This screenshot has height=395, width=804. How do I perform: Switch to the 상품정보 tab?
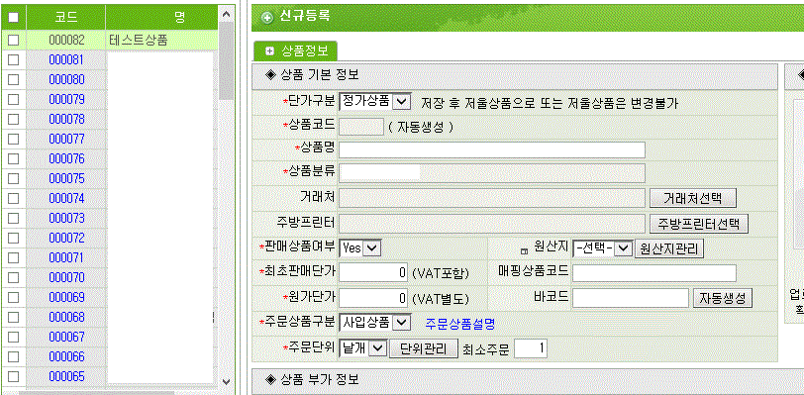click(x=295, y=50)
